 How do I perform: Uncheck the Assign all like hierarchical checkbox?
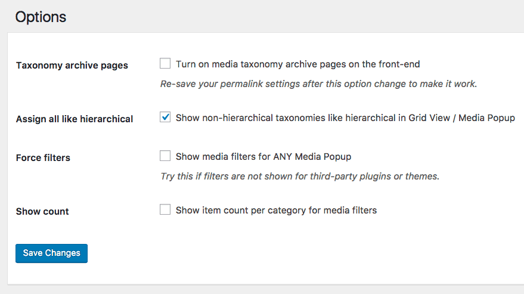tap(165, 117)
